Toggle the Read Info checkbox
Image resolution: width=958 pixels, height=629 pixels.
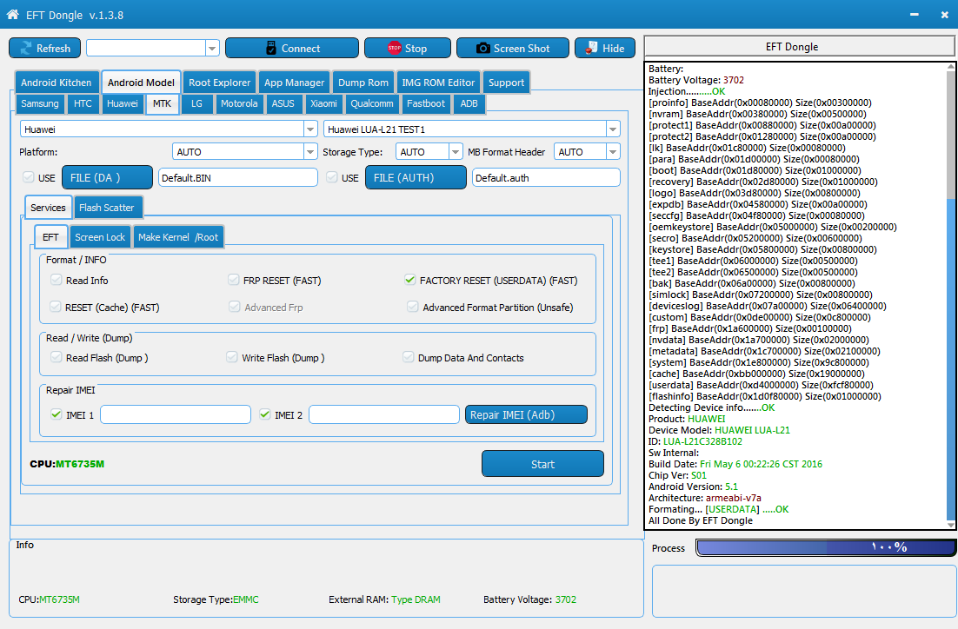click(57, 280)
